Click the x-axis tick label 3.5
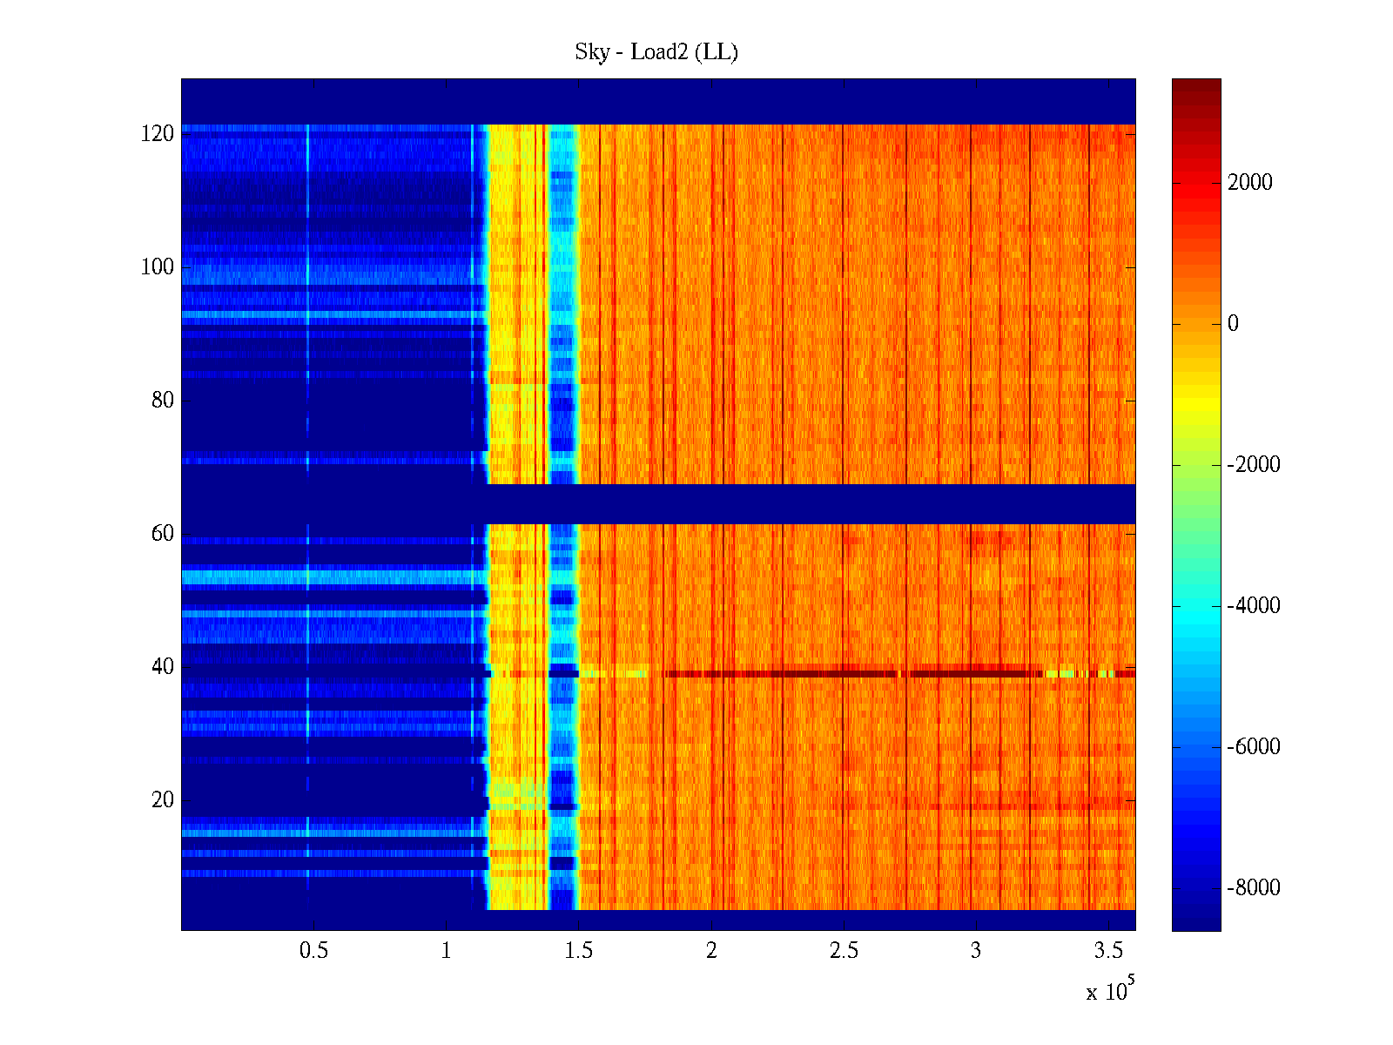1393x1045 pixels. click(1108, 951)
